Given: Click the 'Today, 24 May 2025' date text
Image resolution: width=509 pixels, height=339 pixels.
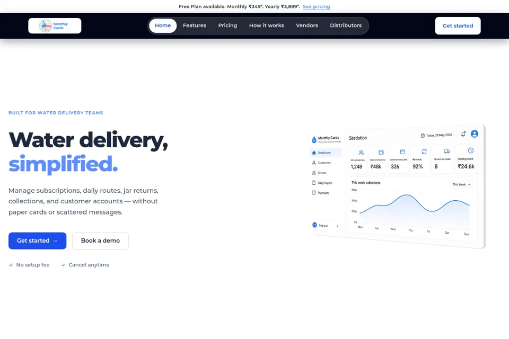Looking at the screenshot, I should click(439, 135).
